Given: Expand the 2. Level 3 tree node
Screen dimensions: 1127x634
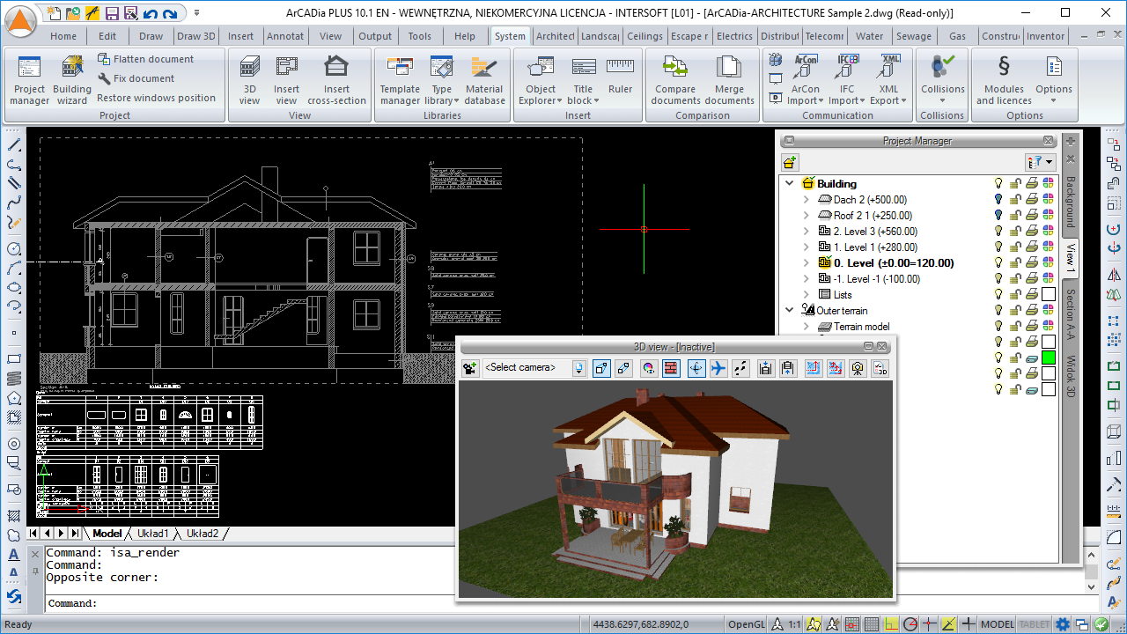Looking at the screenshot, I should click(806, 232).
